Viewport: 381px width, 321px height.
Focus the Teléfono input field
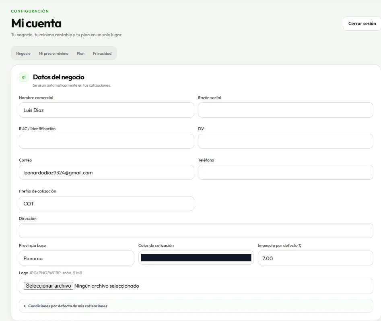(286, 172)
